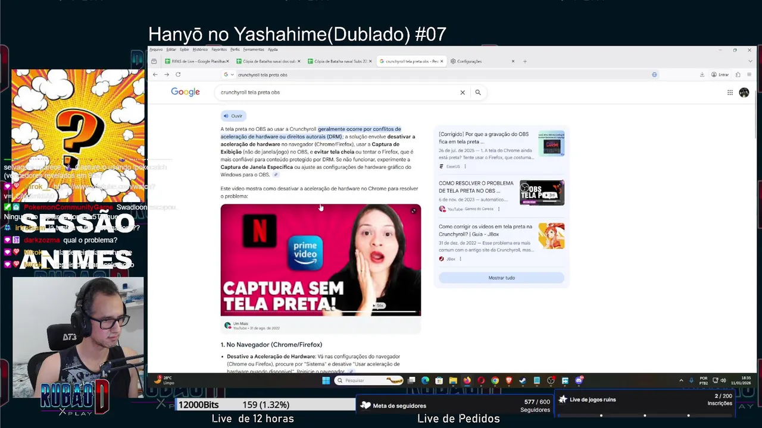The image size is (762, 428).
Task: Close the Configurações tab
Action: [513, 61]
